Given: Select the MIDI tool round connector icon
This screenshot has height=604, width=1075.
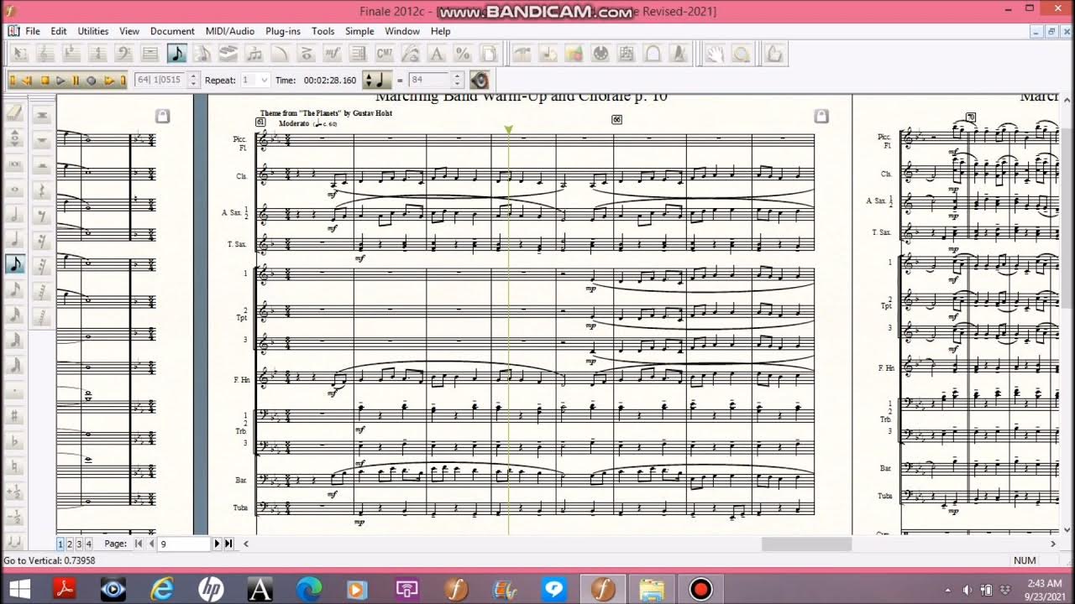Looking at the screenshot, I should click(600, 54).
